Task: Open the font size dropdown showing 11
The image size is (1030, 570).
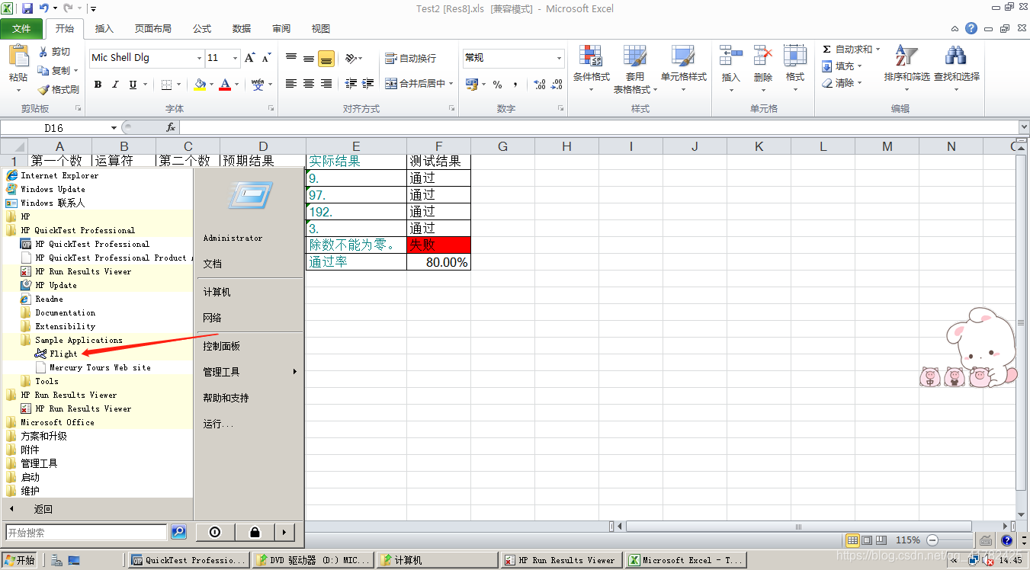Action: [236, 58]
